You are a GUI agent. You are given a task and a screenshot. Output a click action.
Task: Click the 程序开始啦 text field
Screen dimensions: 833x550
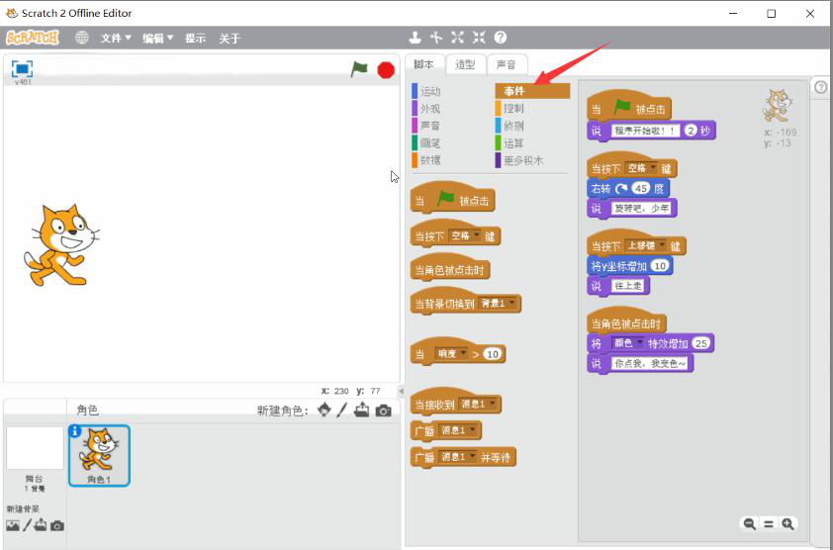tap(645, 131)
